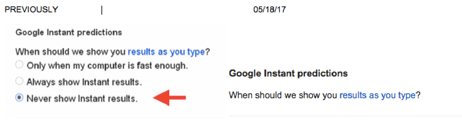Click the left 'When should we show you' text
Screen dimensions: 462x124
coord(71,52)
